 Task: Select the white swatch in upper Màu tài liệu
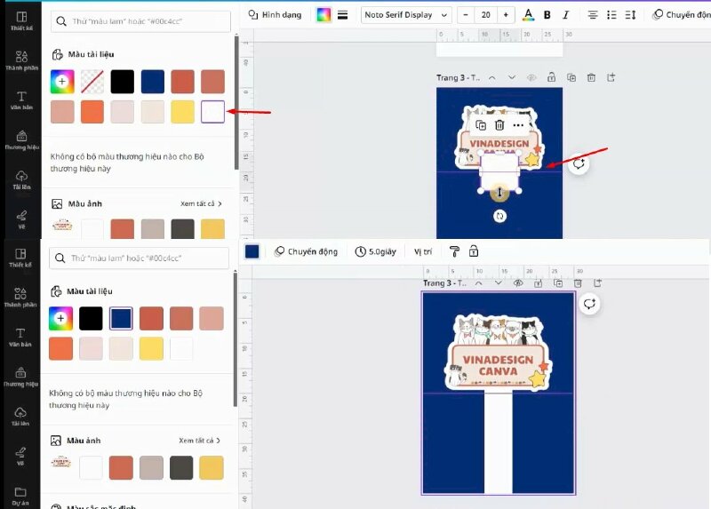[x=212, y=112]
